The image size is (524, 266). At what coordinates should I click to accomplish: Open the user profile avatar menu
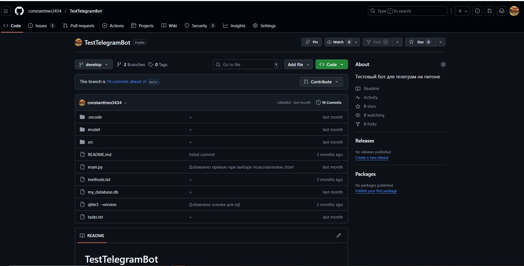click(x=514, y=11)
